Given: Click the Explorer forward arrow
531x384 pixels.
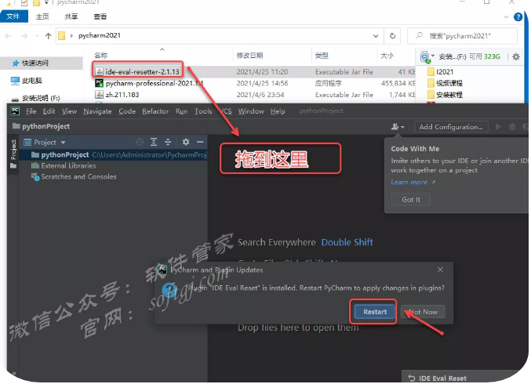Looking at the screenshot, I should click(24, 35).
